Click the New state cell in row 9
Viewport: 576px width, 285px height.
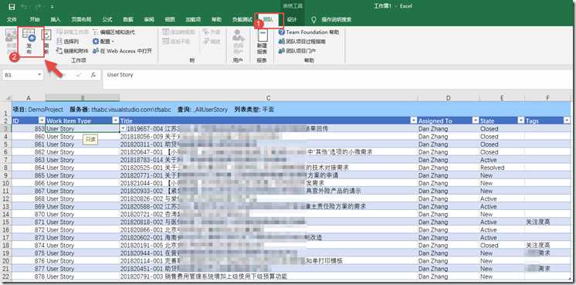point(502,175)
